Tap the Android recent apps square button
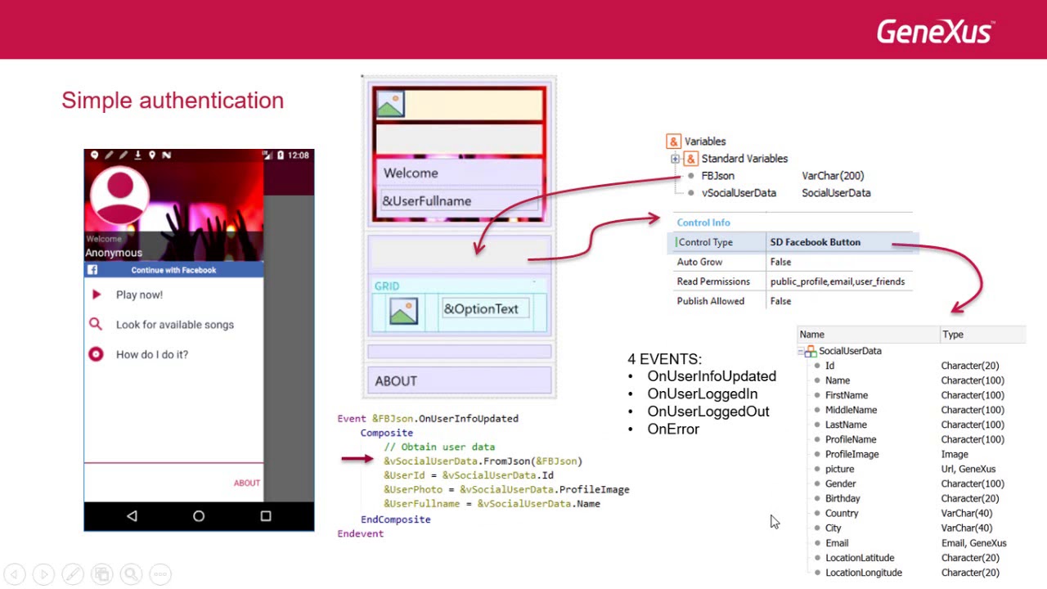This screenshot has height=589, width=1047. [x=265, y=516]
